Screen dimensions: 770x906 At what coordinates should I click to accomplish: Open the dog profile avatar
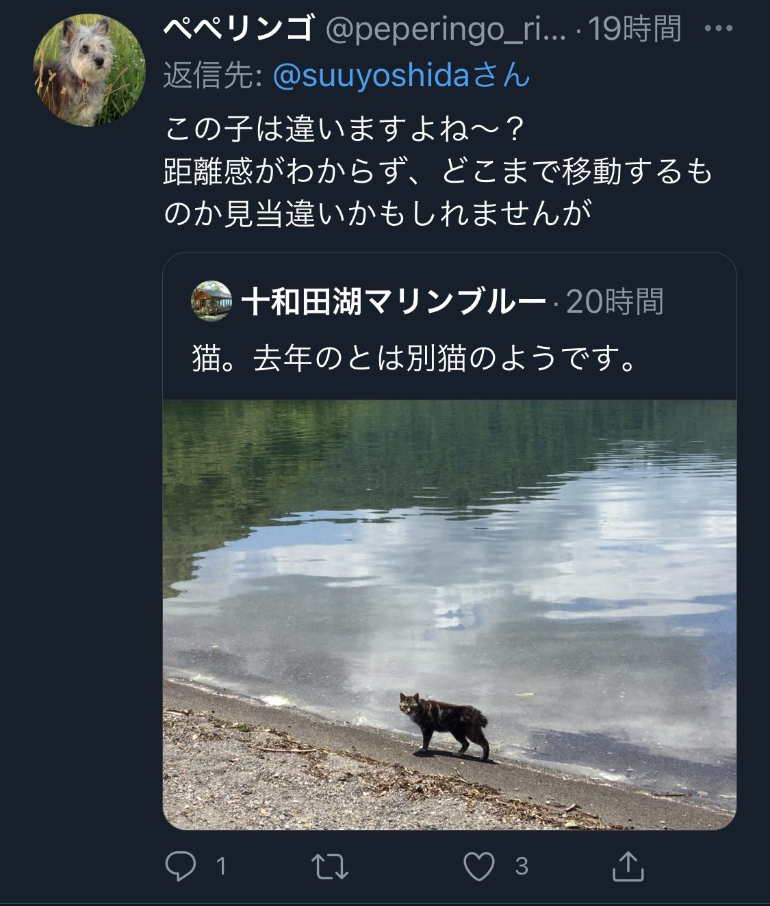[x=89, y=70]
